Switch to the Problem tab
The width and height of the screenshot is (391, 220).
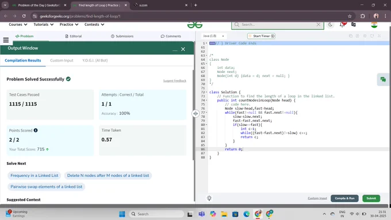pyautogui.click(x=24, y=36)
